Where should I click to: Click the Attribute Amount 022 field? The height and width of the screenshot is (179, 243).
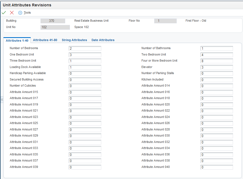pos(217,111)
